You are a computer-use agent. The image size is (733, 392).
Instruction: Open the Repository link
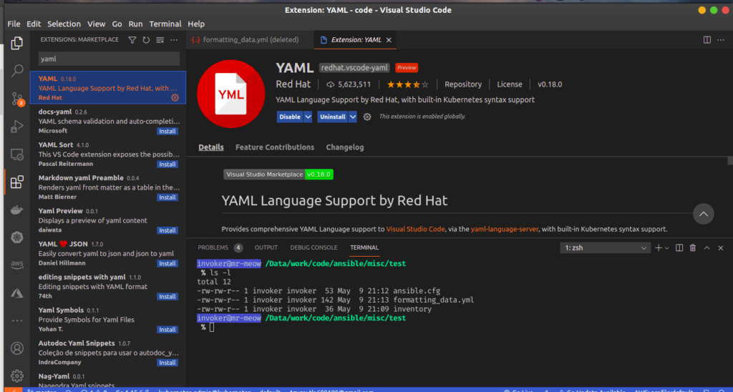463,84
